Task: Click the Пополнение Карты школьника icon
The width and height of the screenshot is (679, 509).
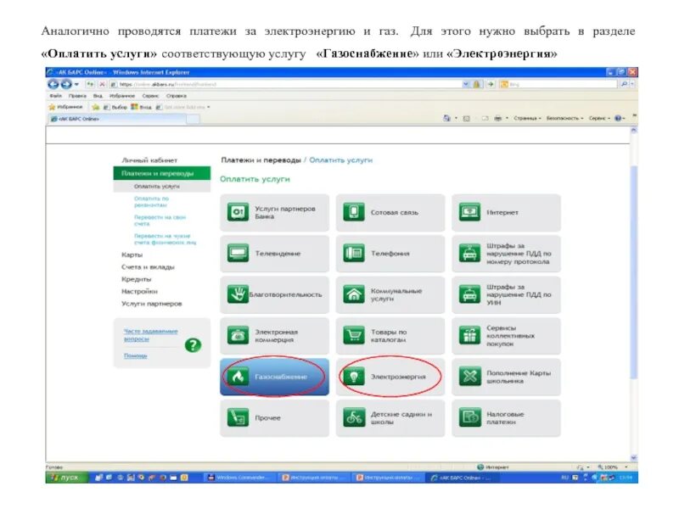Action: [x=470, y=377]
